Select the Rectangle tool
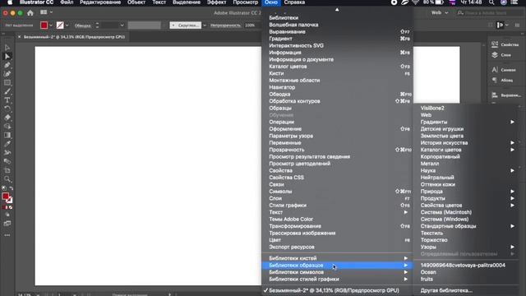526x296 pixels. click(7, 82)
